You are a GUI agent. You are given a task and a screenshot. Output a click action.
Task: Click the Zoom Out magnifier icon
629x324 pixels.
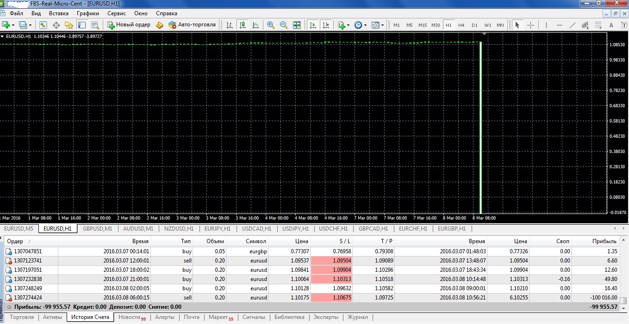click(x=284, y=25)
